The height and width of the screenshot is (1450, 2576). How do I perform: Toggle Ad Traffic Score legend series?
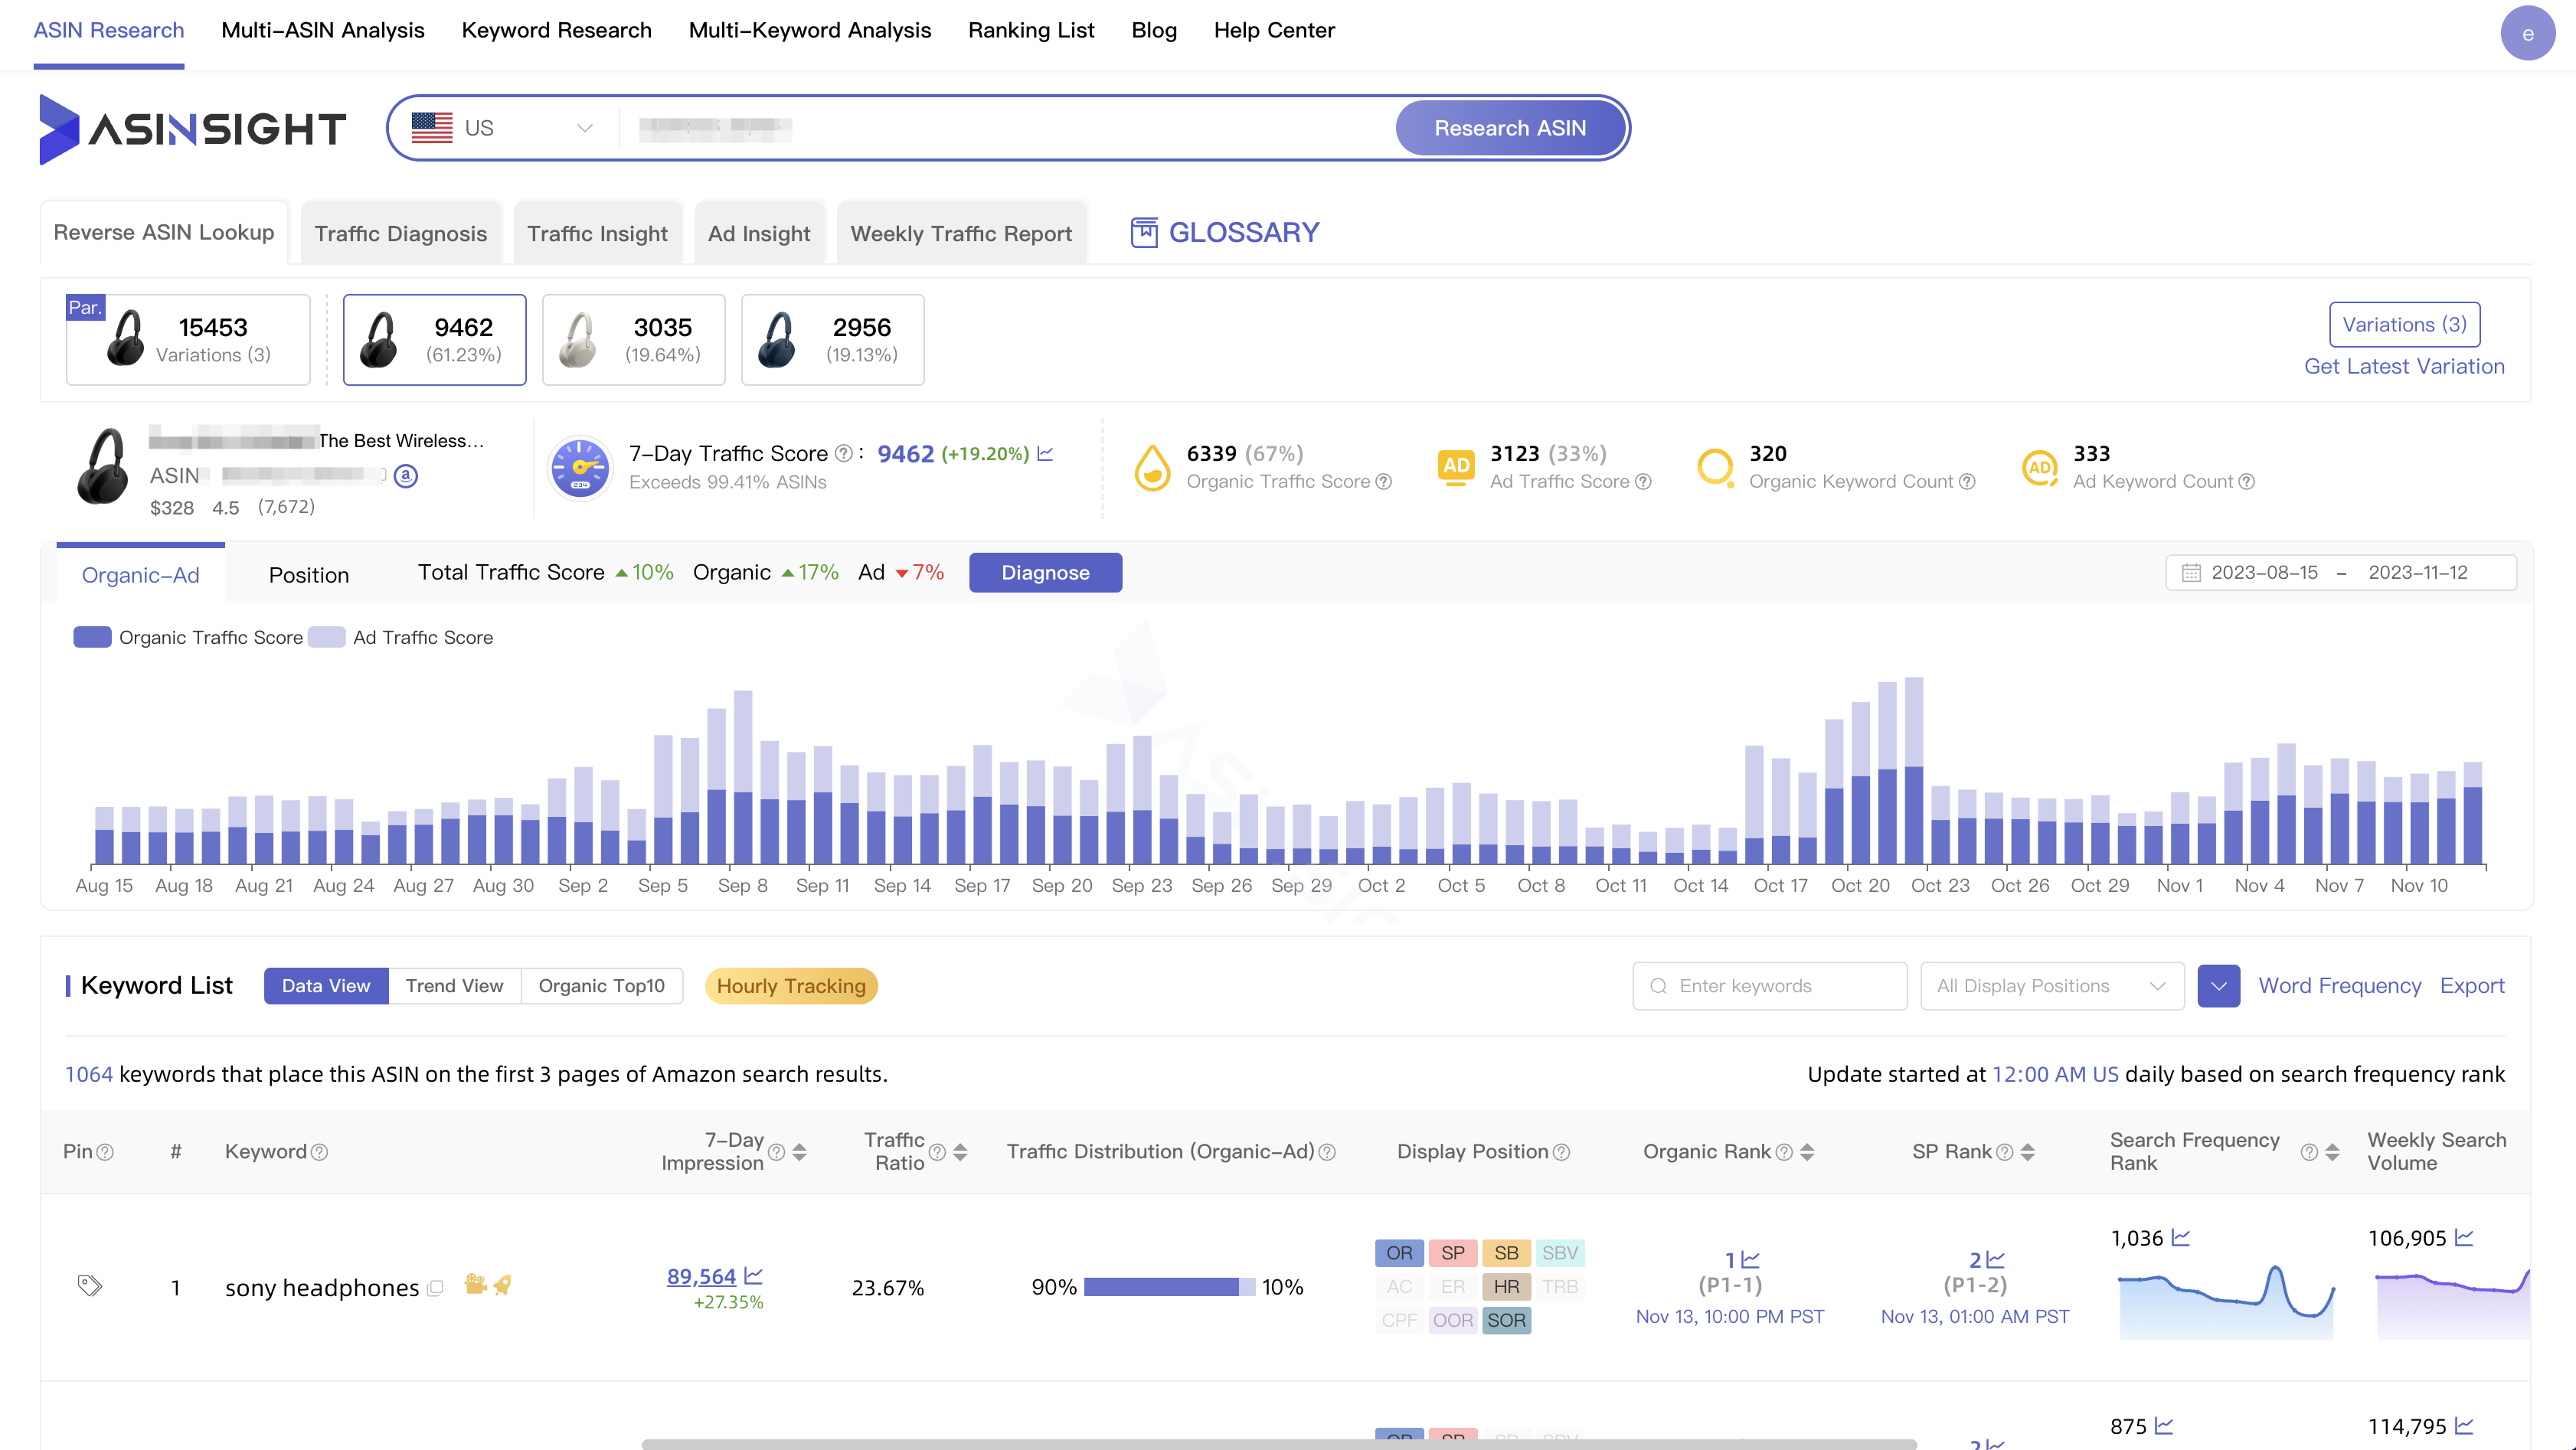point(401,638)
